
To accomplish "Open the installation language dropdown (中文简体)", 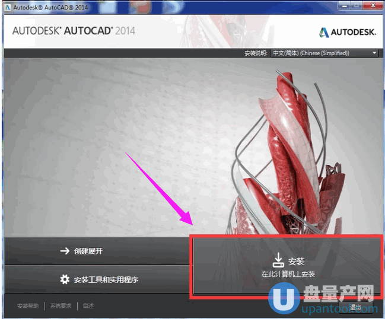I will pos(324,53).
